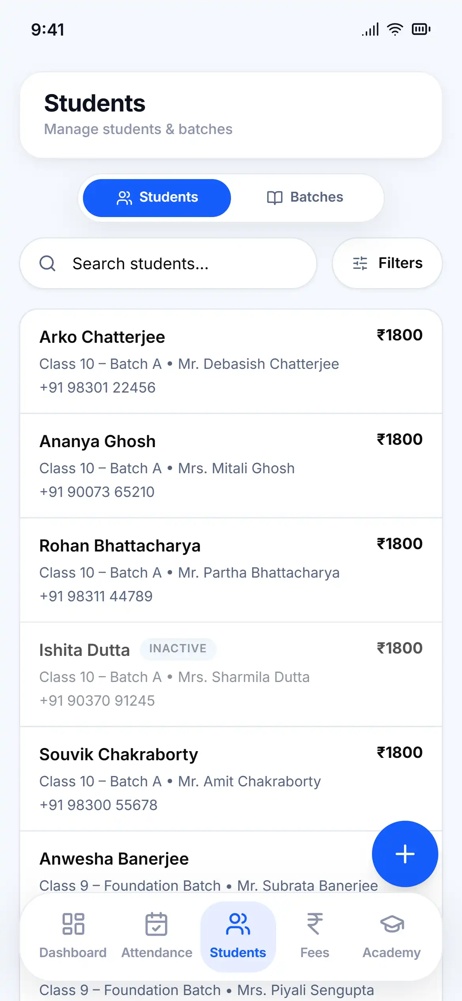The height and width of the screenshot is (1001, 462).
Task: Switch to the Batches tab
Action: (305, 198)
